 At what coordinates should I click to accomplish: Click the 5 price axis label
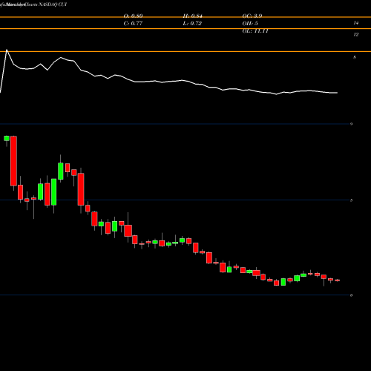351,200
